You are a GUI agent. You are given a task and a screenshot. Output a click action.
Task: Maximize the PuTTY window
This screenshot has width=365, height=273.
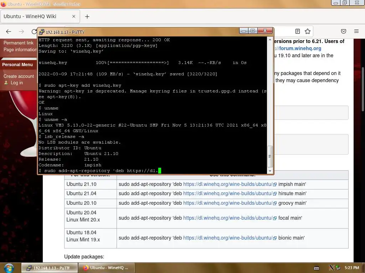pos(253,31)
